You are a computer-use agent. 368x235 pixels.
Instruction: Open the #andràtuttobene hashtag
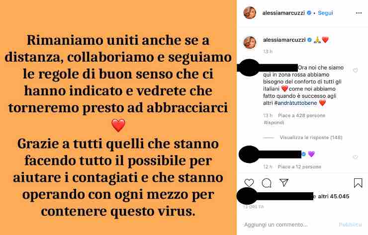point(296,103)
